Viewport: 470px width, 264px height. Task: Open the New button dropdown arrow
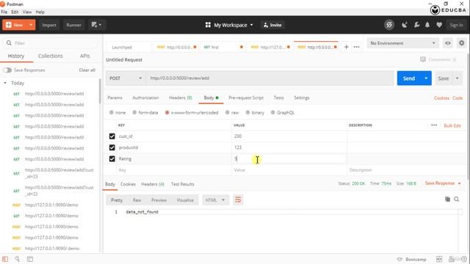point(31,25)
